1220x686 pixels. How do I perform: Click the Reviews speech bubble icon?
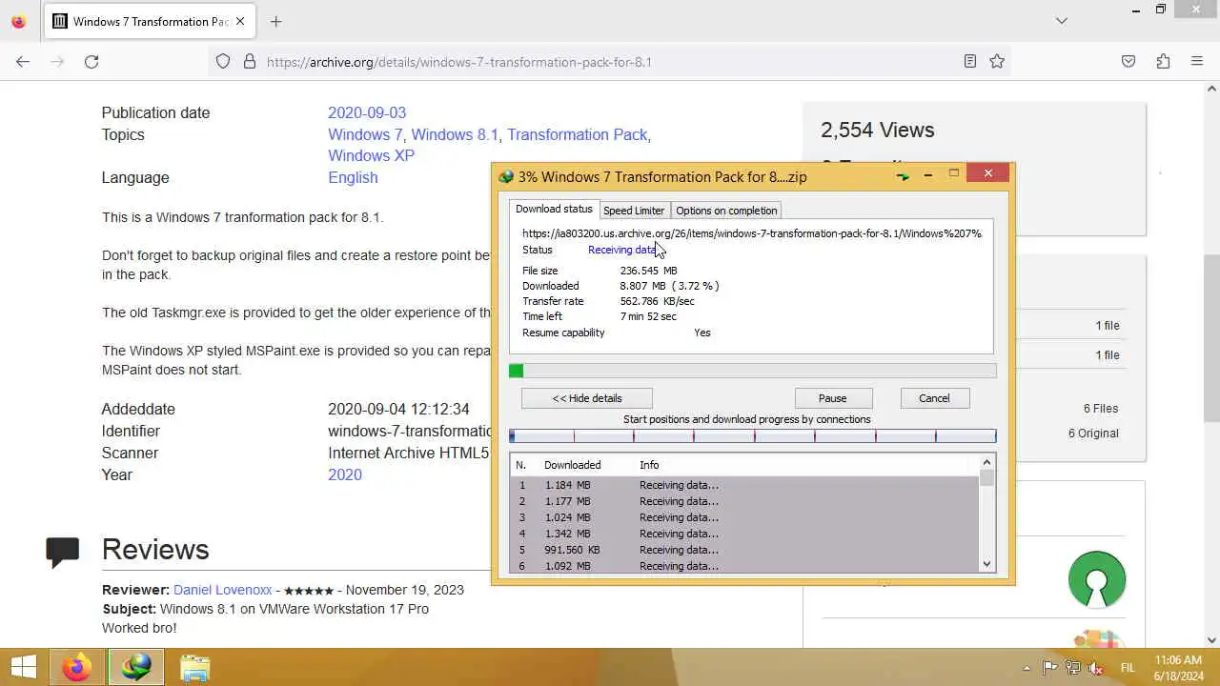click(63, 552)
